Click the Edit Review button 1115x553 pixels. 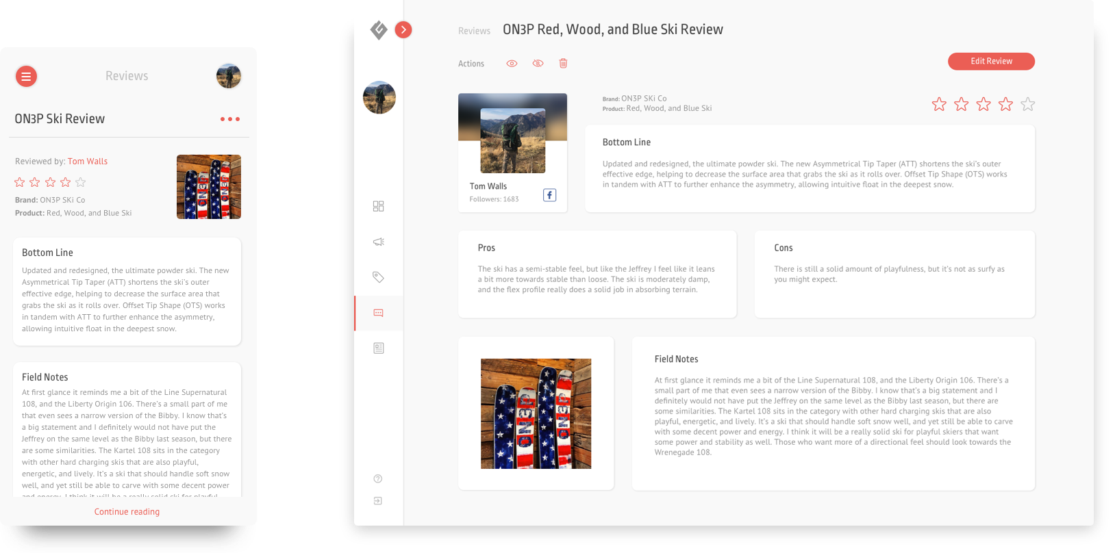pos(991,61)
